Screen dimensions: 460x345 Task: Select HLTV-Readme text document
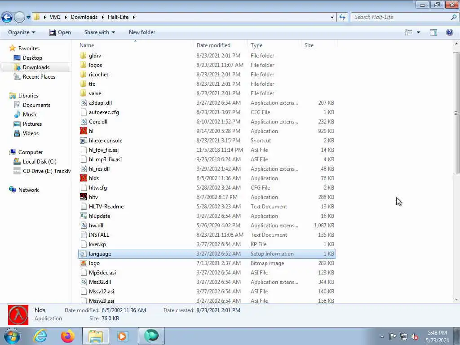pyautogui.click(x=106, y=207)
